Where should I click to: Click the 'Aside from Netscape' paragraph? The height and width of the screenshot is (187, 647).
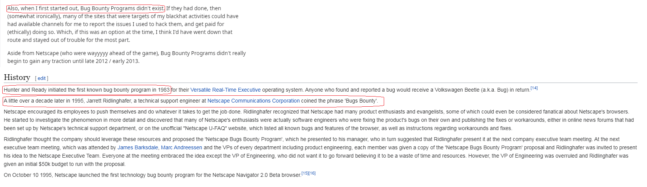point(127,57)
